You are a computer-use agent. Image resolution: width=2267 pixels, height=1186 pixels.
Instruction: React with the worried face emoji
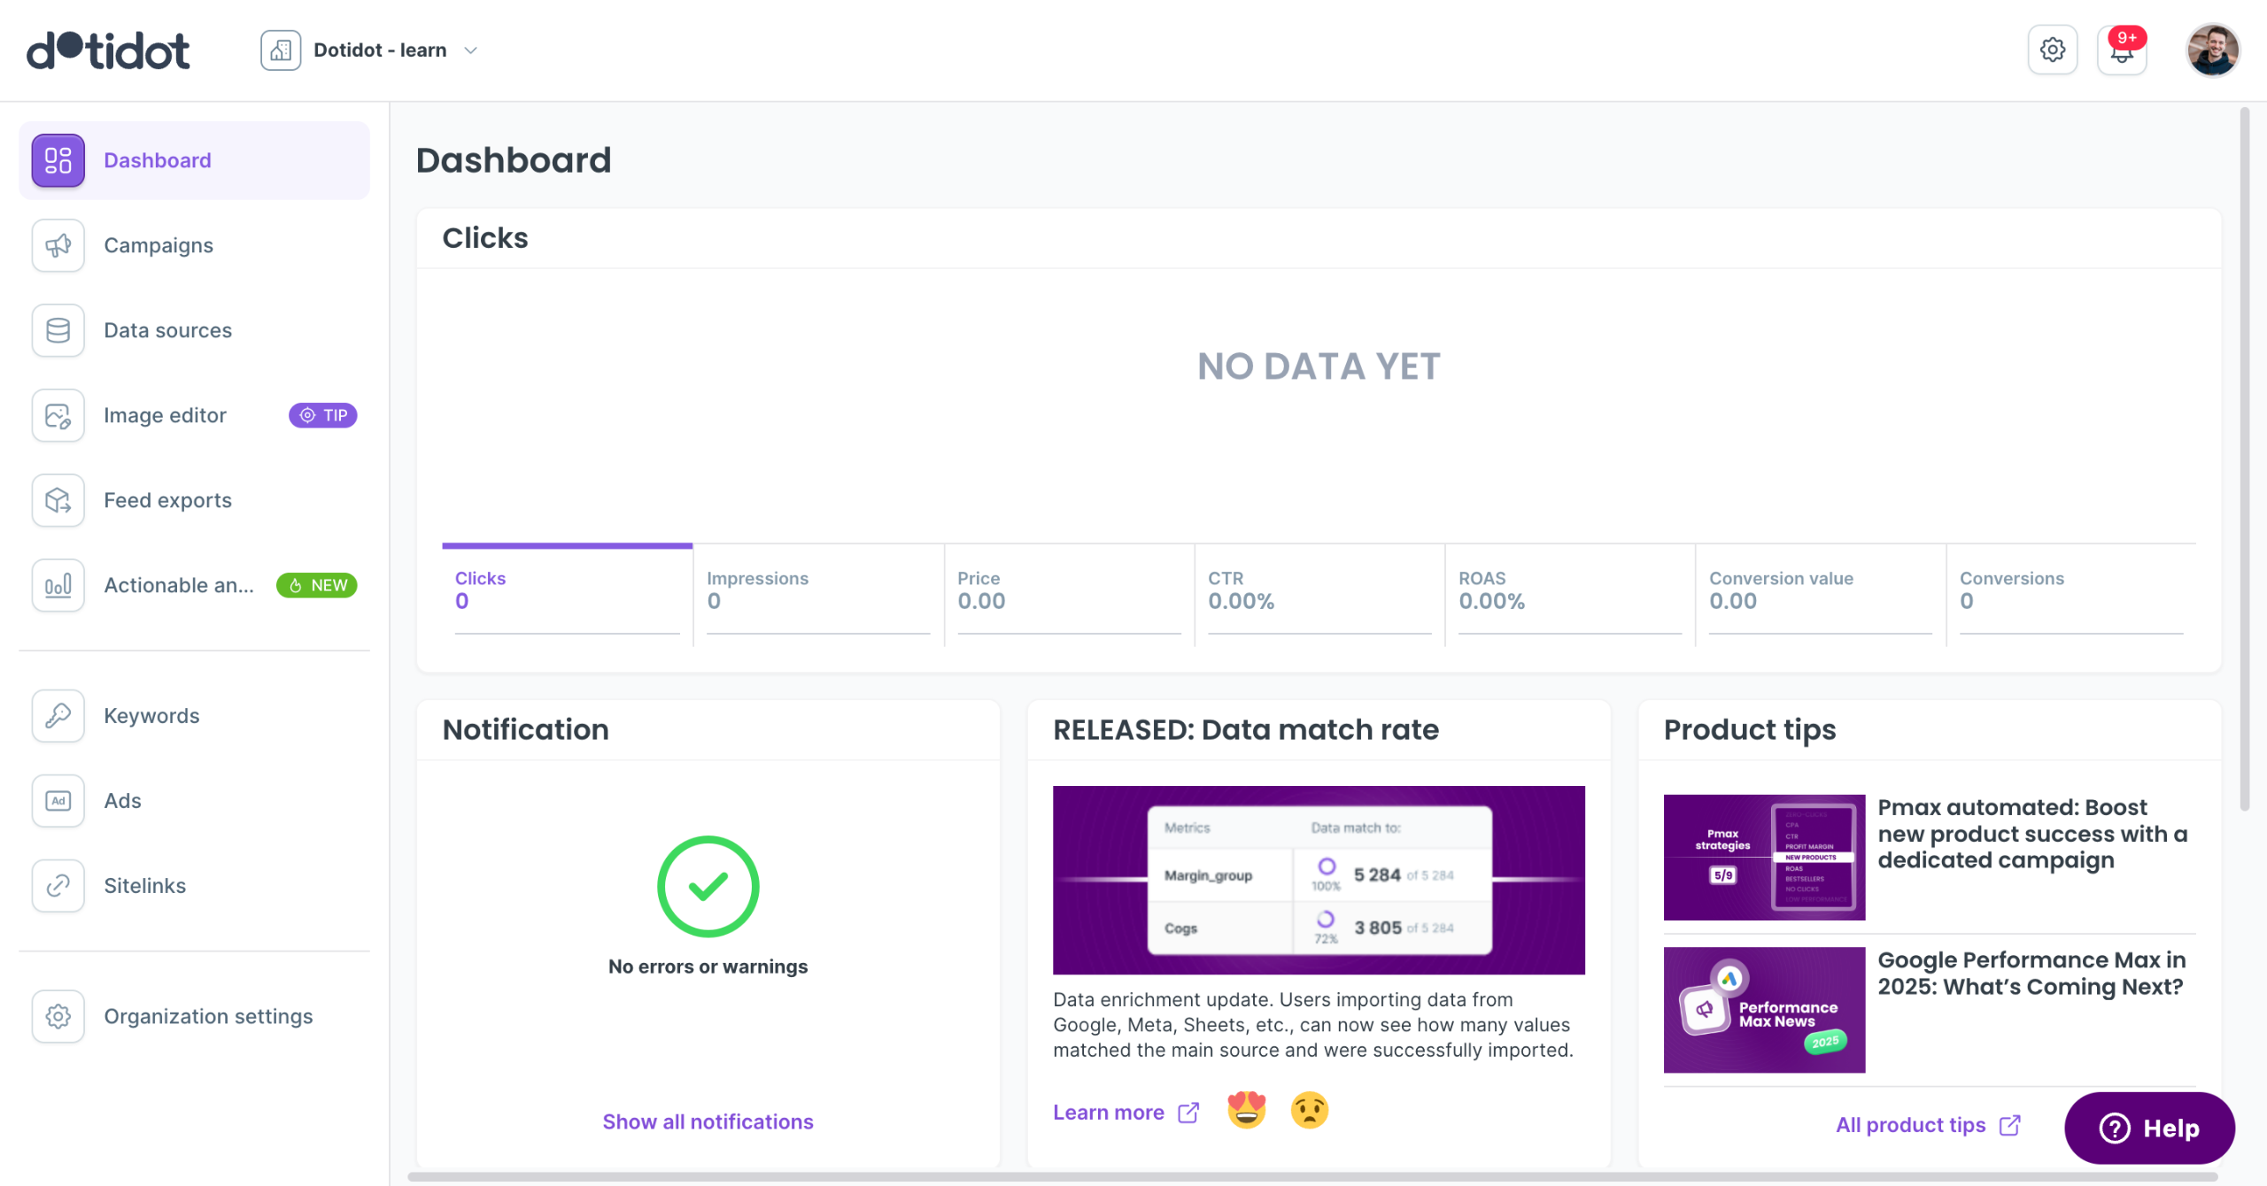[1309, 1111]
